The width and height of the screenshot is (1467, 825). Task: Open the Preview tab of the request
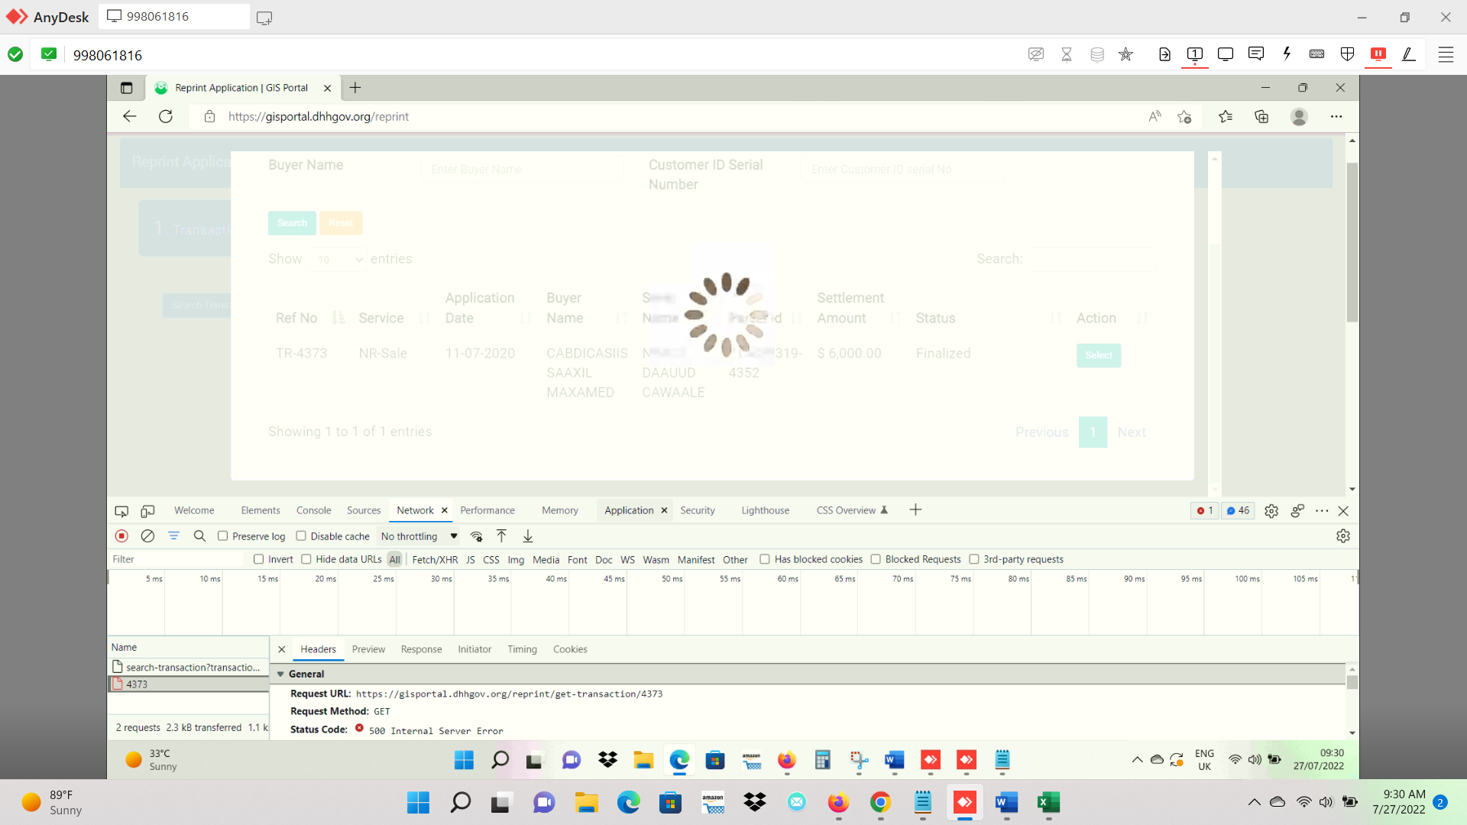pos(368,649)
